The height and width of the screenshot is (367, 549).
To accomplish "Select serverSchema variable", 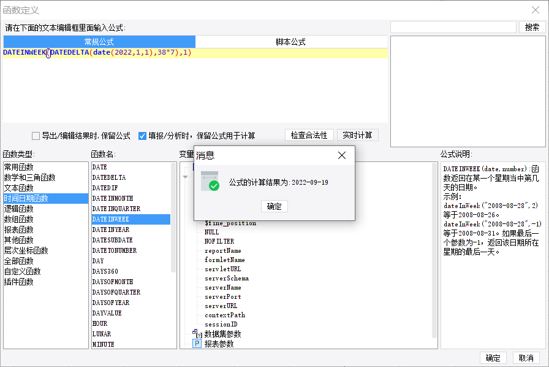I will 227,278.
